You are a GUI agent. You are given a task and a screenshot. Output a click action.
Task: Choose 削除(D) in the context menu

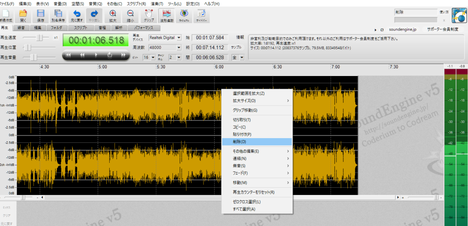[x=257, y=142]
